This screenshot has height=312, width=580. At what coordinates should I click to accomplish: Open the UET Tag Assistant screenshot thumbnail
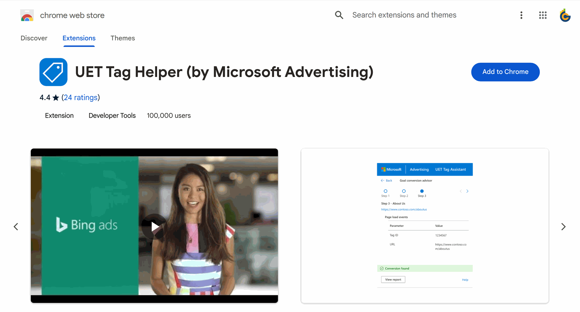pos(425,226)
